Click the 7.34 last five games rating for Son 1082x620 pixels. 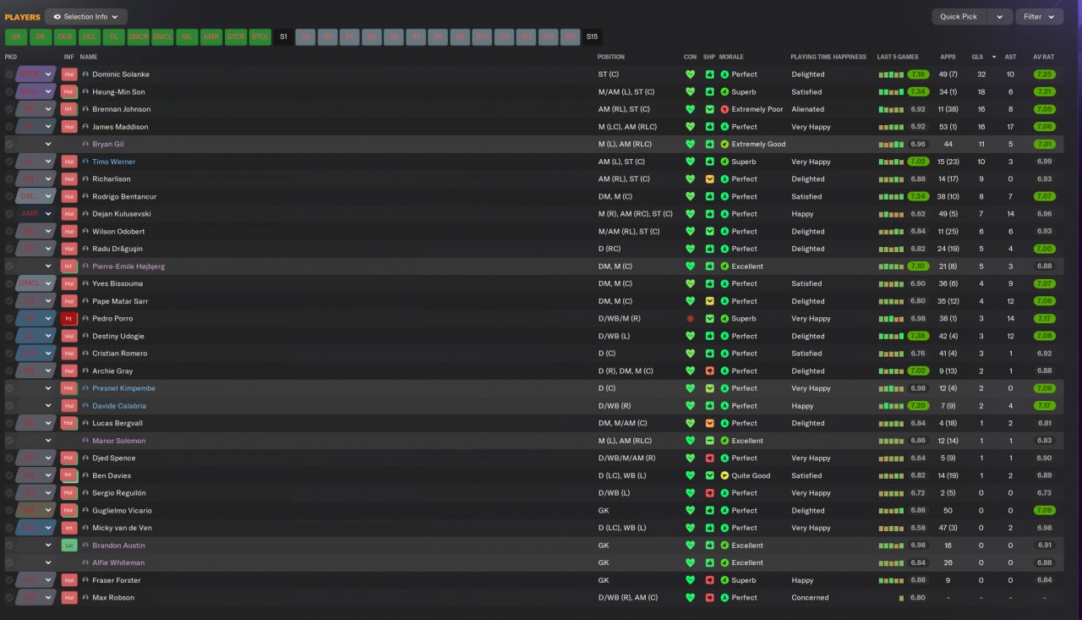point(918,92)
